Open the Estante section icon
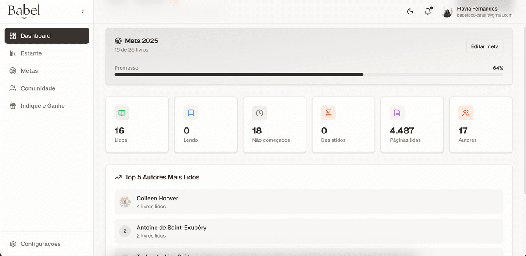The height and width of the screenshot is (256, 526). (12, 53)
